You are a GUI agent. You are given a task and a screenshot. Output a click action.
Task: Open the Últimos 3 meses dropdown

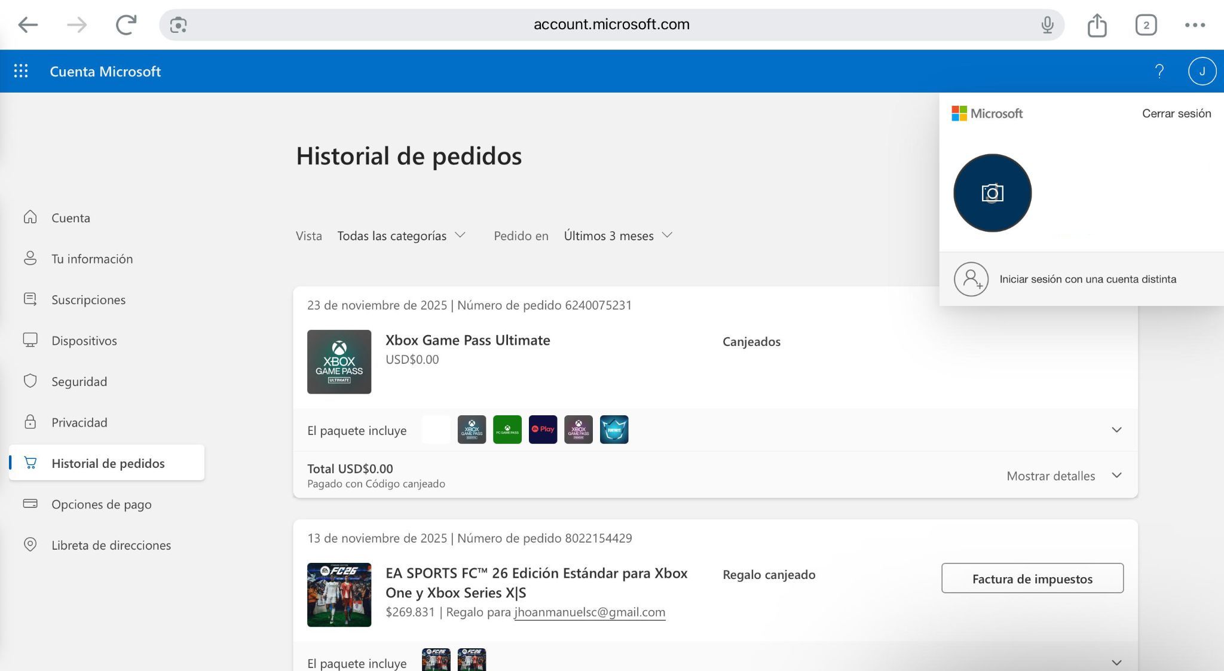(x=618, y=236)
